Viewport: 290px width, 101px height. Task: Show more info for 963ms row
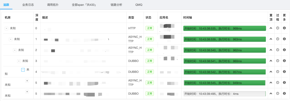coord(284,39)
